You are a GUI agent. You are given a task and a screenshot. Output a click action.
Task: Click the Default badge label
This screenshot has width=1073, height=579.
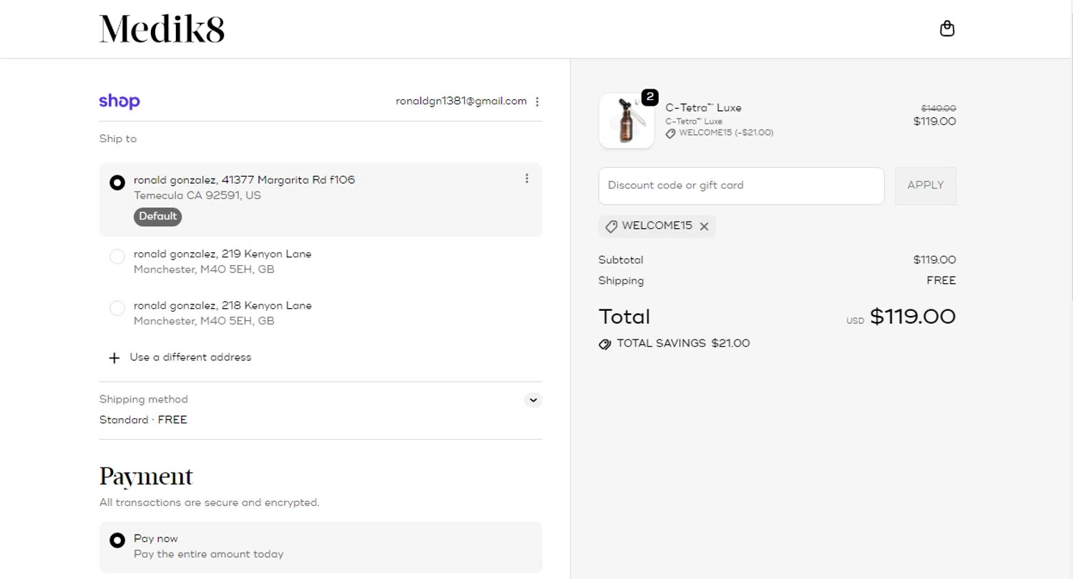157,217
